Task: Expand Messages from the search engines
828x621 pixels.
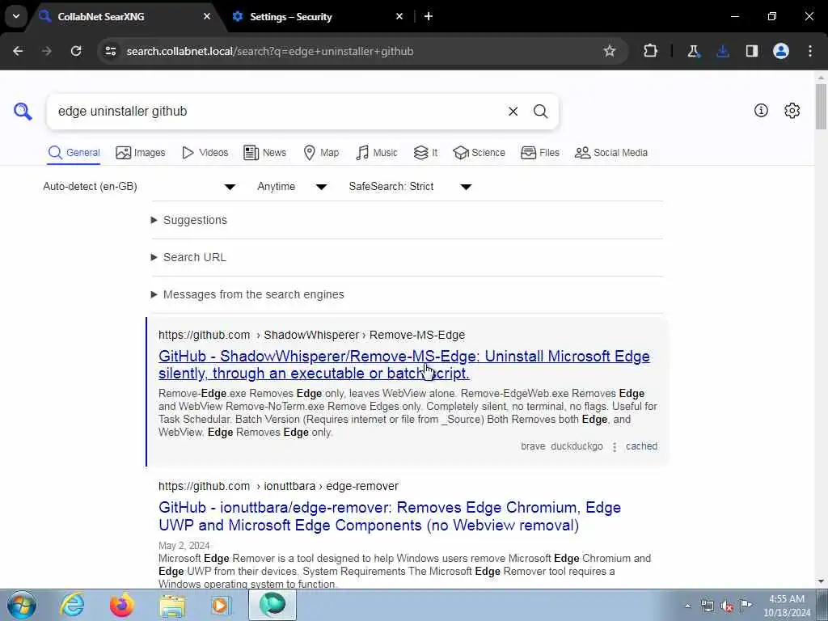Action: [x=247, y=294]
